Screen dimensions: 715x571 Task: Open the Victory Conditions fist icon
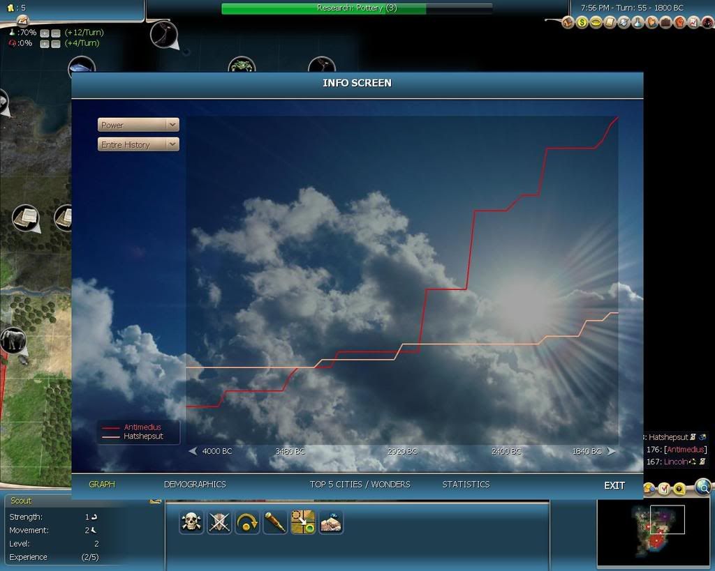click(x=679, y=22)
